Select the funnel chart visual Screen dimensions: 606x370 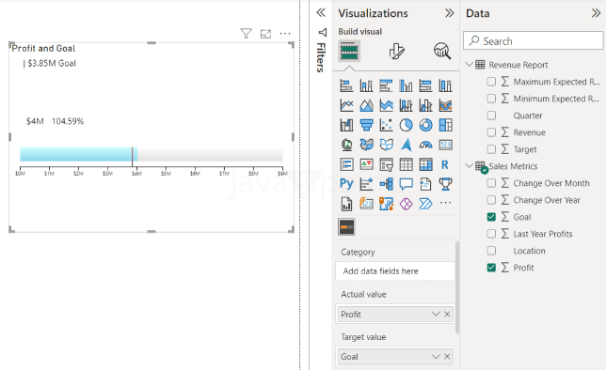pyautogui.click(x=366, y=125)
